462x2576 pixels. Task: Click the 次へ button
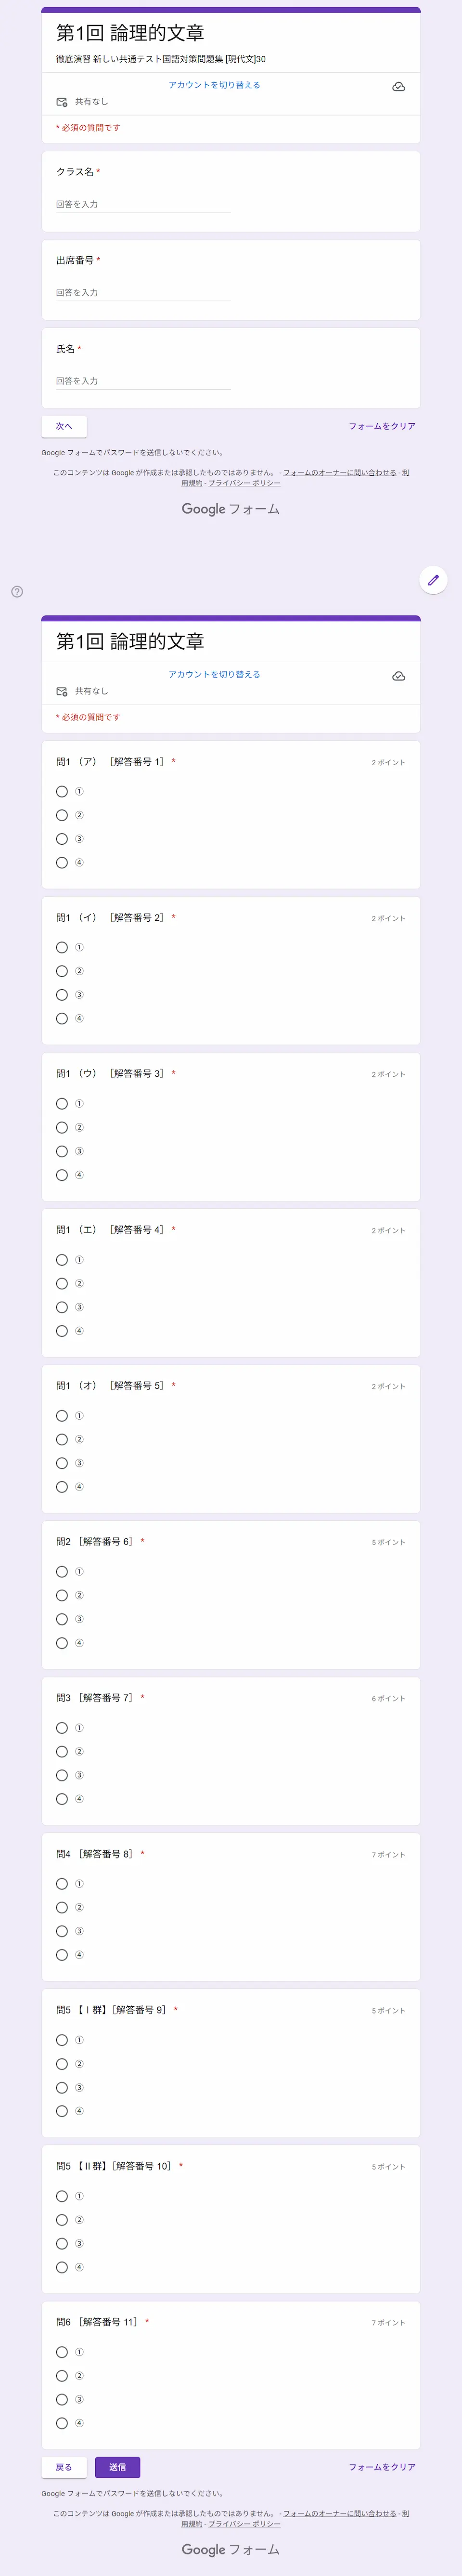click(64, 426)
